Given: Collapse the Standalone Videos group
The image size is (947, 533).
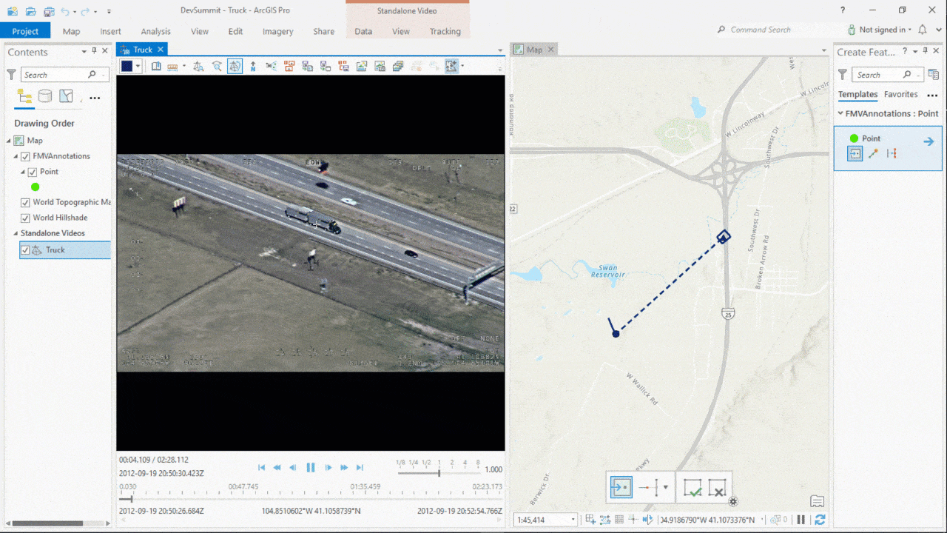Looking at the screenshot, I should (16, 233).
